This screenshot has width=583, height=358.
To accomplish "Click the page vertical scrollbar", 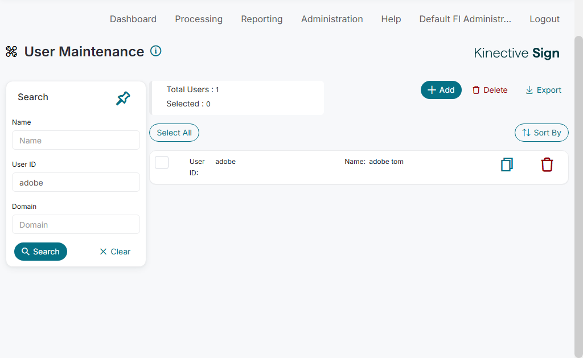I will (x=578, y=196).
